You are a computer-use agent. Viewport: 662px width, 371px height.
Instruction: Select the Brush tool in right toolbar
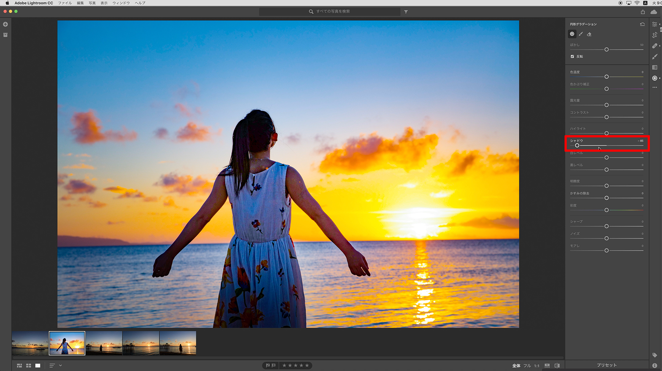tap(655, 57)
